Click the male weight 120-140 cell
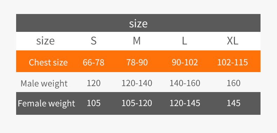 [x=137, y=83]
